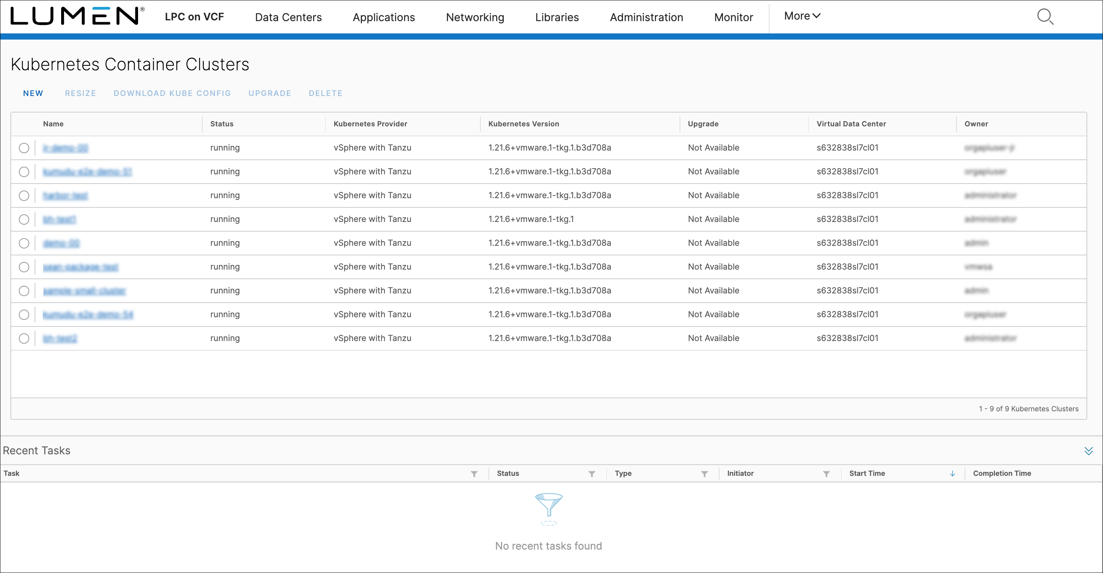Sort by Kubernetes Provider column header
The height and width of the screenshot is (573, 1103).
coord(370,124)
